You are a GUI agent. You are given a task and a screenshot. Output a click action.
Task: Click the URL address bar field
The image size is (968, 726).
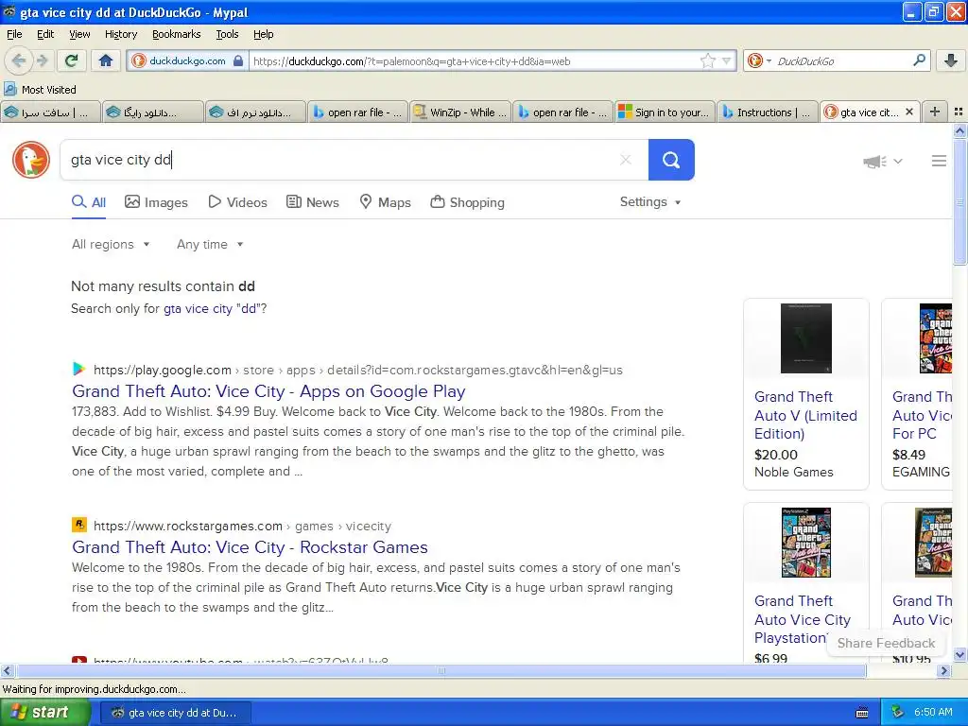click(473, 60)
